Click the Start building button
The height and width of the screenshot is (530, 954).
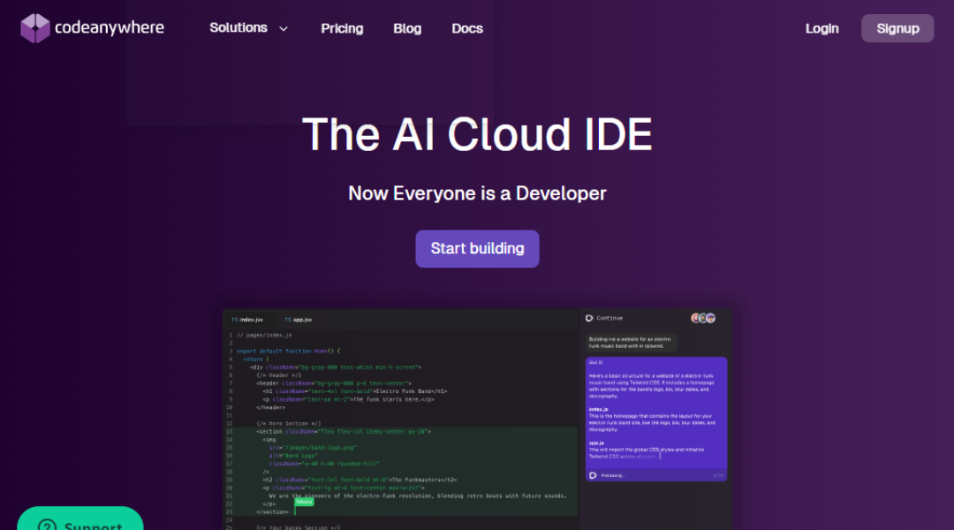point(477,248)
